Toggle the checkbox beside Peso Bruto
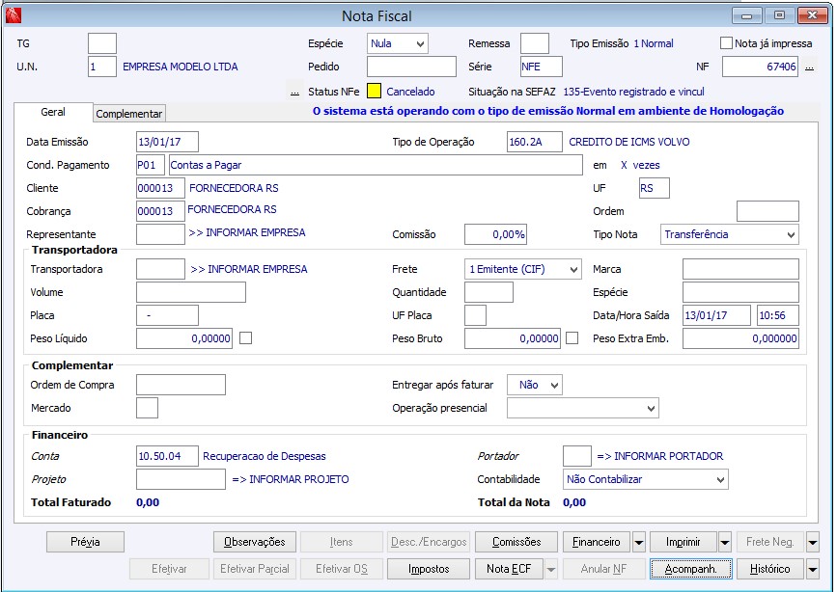Image resolution: width=837 pixels, height=592 pixels. pyautogui.click(x=572, y=338)
